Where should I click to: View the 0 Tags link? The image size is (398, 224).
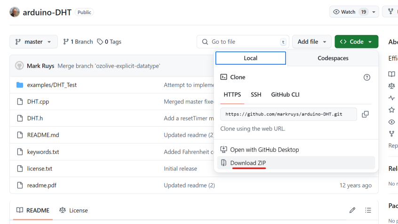(x=109, y=42)
